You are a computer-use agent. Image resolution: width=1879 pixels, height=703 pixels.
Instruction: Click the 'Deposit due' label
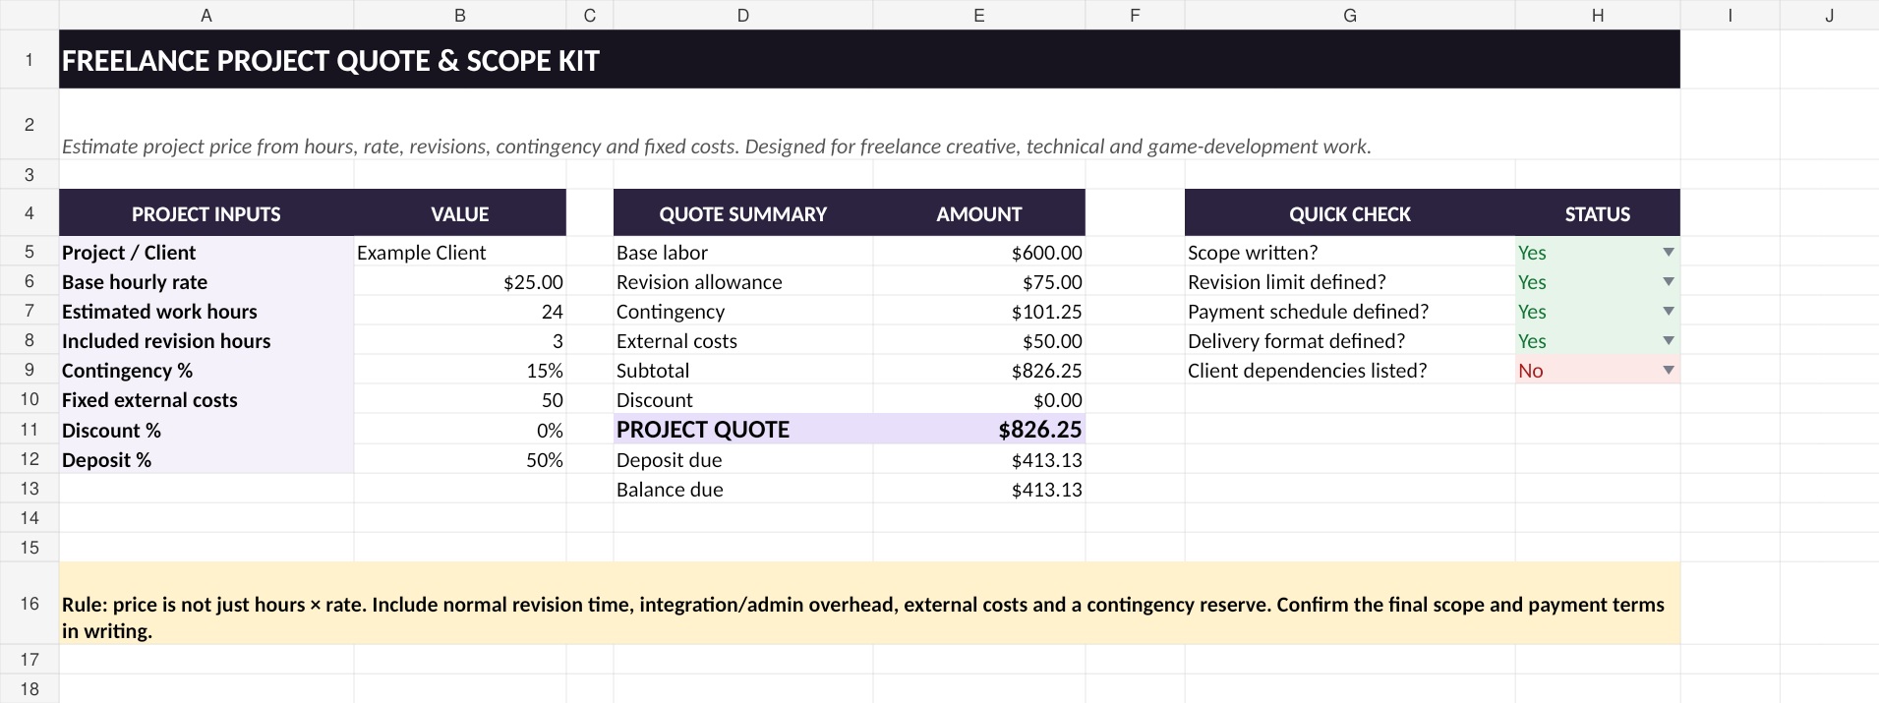pyautogui.click(x=669, y=460)
